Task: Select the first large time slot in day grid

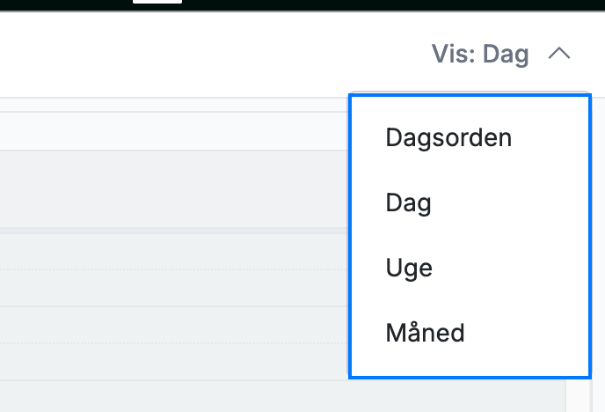Action: [174, 189]
